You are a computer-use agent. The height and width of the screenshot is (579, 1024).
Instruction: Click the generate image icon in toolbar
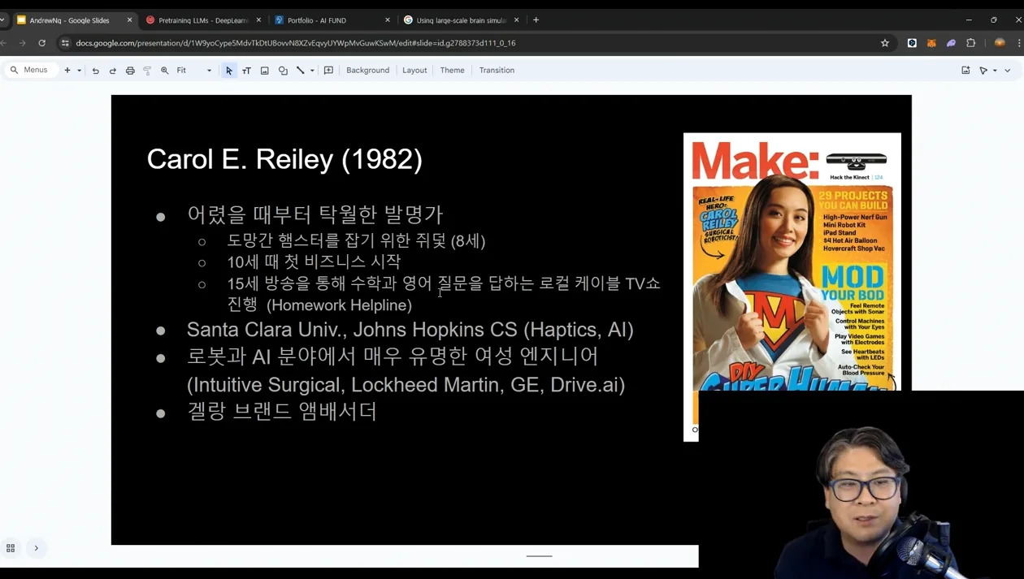(x=965, y=71)
